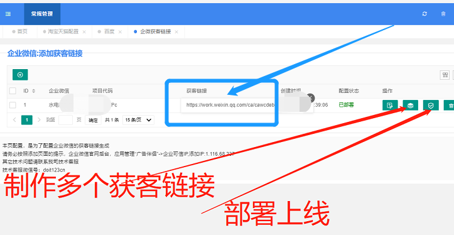The height and width of the screenshot is (235, 454).
Task: Close the 百度 tab
Action: pos(120,32)
